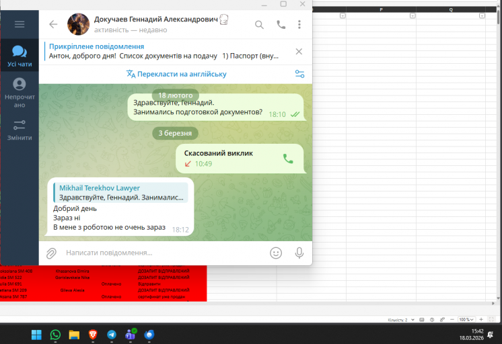Viewport: 502px width, 344px height.
Task: Open column Q filter dropdown in spreadsheet
Action: click(482, 15)
